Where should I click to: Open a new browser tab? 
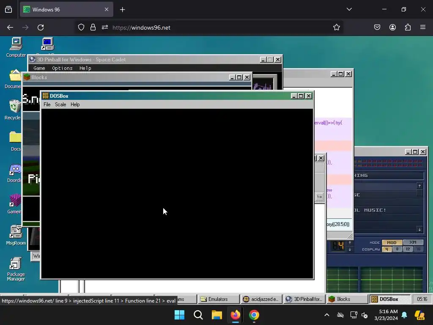(x=123, y=10)
